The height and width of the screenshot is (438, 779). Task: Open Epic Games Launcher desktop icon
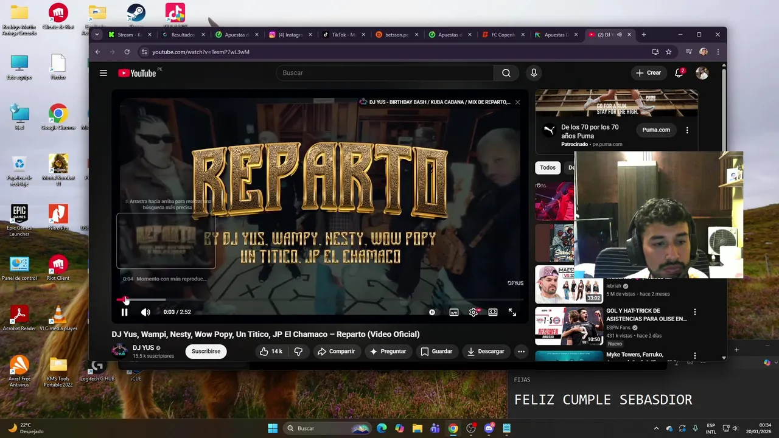point(19,221)
